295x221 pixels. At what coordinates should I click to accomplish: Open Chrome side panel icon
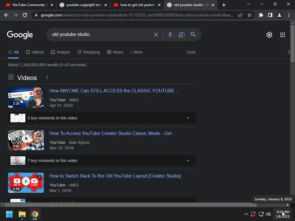tap(270, 15)
